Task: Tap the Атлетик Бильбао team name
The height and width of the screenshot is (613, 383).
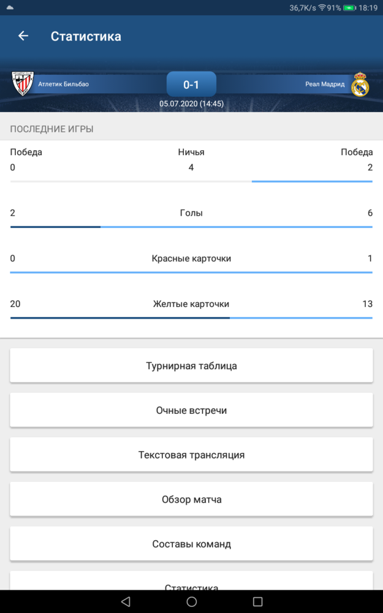Action: point(63,84)
